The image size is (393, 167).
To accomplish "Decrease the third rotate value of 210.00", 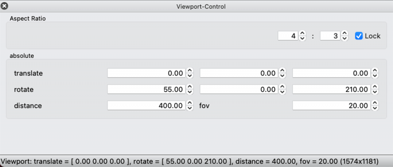I will pyautogui.click(x=375, y=92).
